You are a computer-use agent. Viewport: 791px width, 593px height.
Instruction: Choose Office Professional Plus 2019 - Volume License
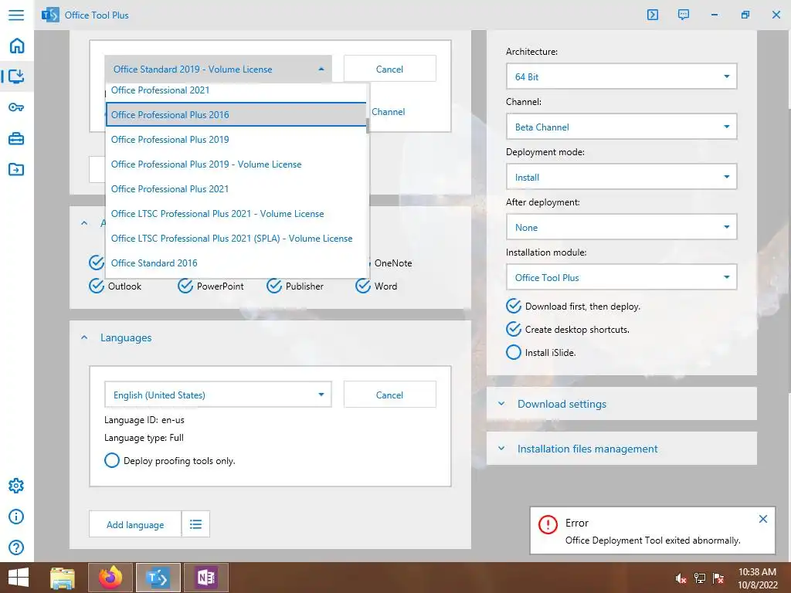[236, 164]
